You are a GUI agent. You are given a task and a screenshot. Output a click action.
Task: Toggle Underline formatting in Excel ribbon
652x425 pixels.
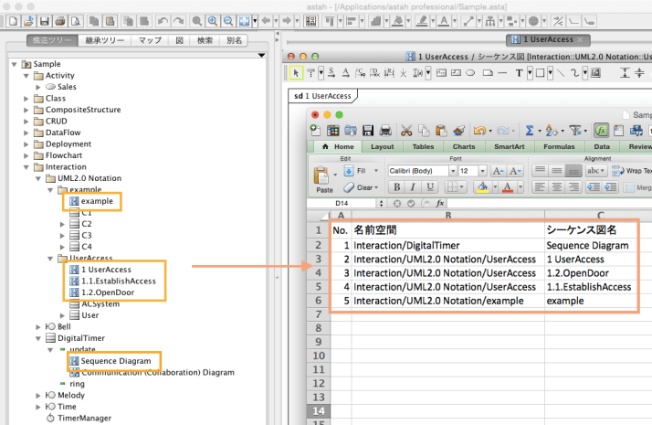[x=428, y=187]
